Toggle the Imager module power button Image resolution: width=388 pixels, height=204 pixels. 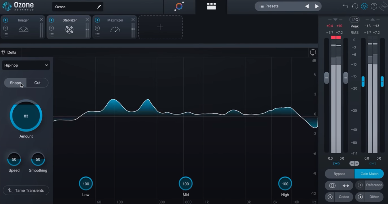point(6,20)
